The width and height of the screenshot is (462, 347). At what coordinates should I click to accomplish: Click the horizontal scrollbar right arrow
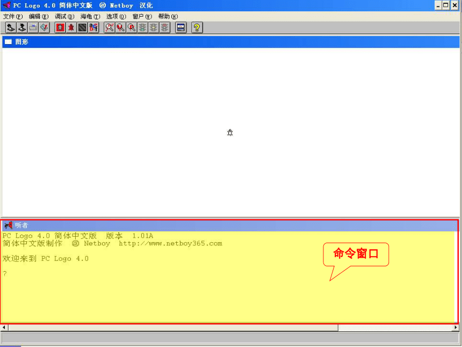coord(456,327)
